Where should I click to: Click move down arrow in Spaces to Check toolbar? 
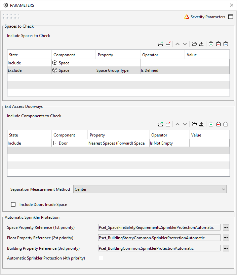185,44
